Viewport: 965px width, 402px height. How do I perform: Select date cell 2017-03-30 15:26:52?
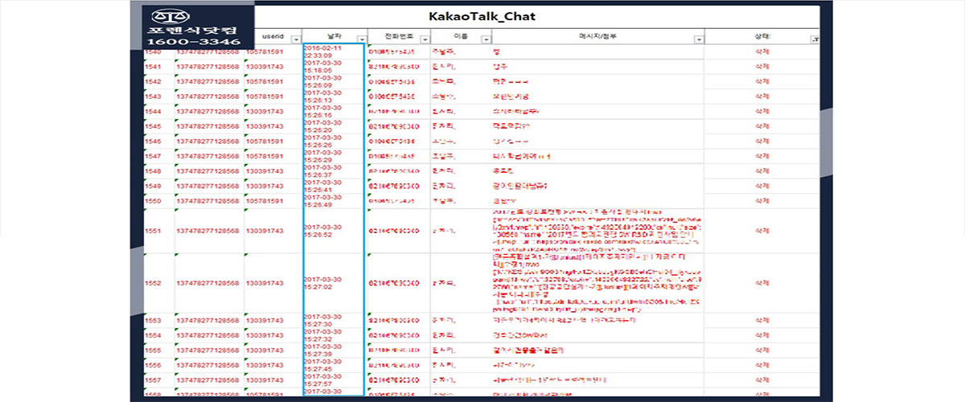(334, 231)
